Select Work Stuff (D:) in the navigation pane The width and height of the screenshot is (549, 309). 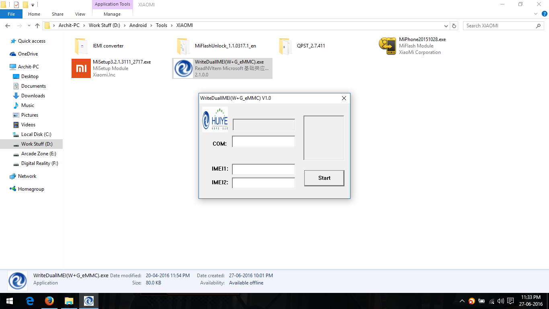(x=37, y=144)
